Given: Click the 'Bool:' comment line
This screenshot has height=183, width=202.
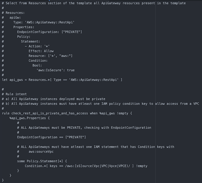Looking at the screenshot, I should click(x=37, y=65).
